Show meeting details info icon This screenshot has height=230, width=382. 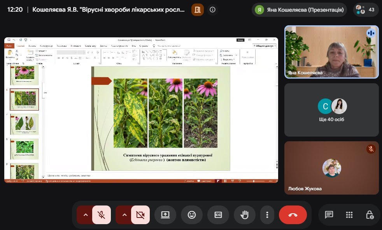pyautogui.click(x=212, y=9)
